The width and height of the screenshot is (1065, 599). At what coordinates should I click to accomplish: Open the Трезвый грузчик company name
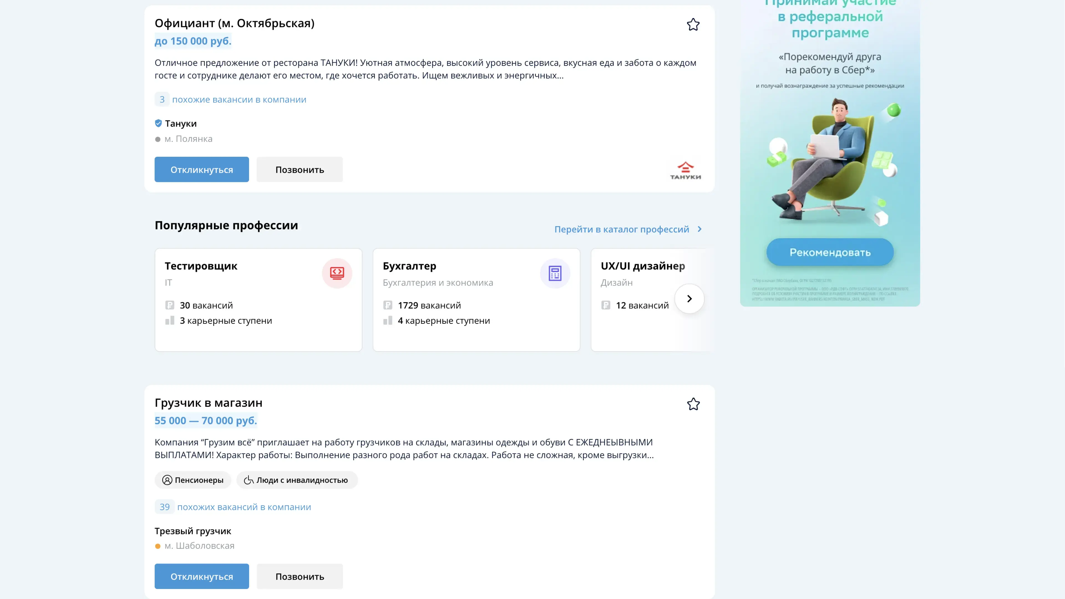(193, 531)
